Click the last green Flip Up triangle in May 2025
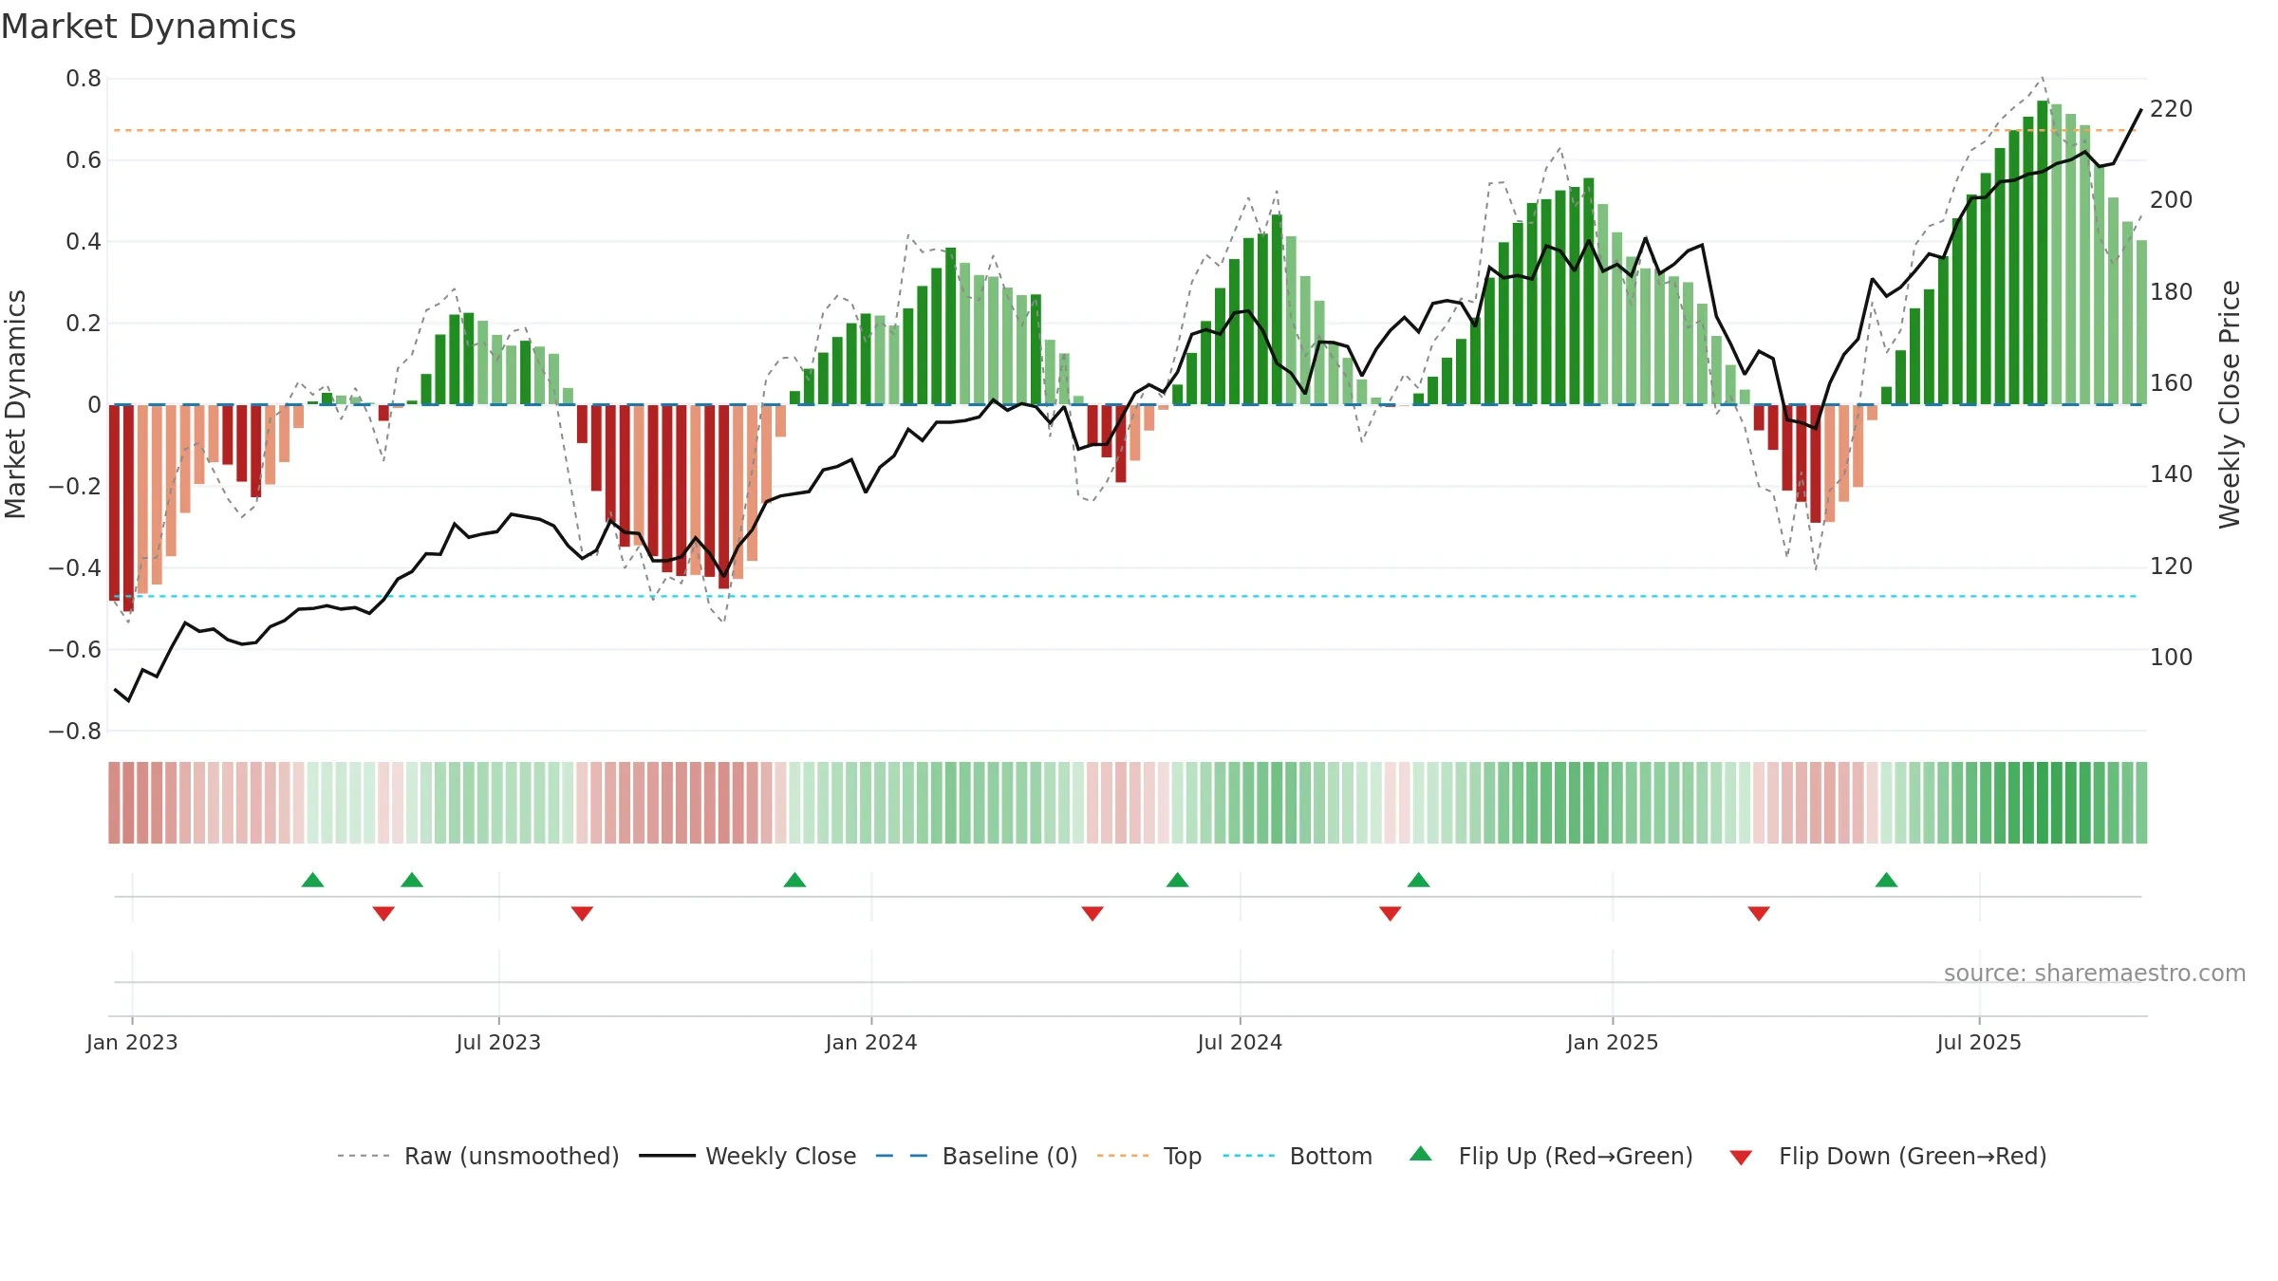The image size is (2278, 1281). (1887, 880)
